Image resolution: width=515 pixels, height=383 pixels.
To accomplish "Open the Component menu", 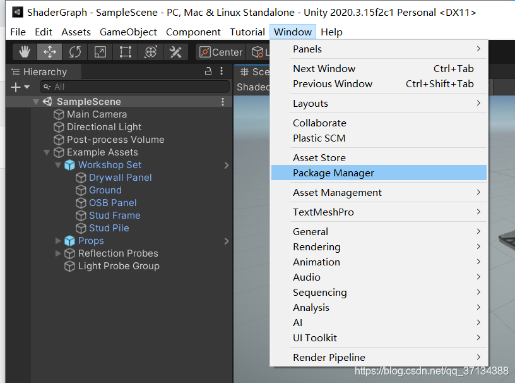I will [193, 32].
